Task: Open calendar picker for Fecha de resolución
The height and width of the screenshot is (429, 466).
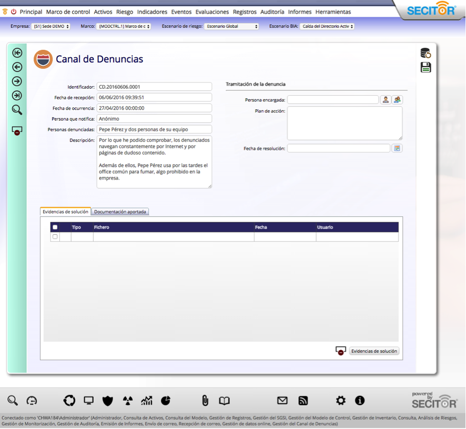Action: coord(397,149)
